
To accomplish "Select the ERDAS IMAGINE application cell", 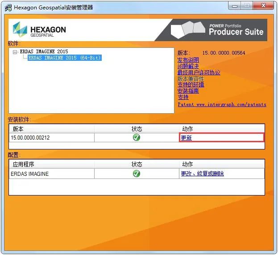I will pos(52,174).
